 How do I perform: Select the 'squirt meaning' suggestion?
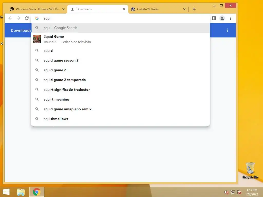pyautogui.click(x=120, y=99)
